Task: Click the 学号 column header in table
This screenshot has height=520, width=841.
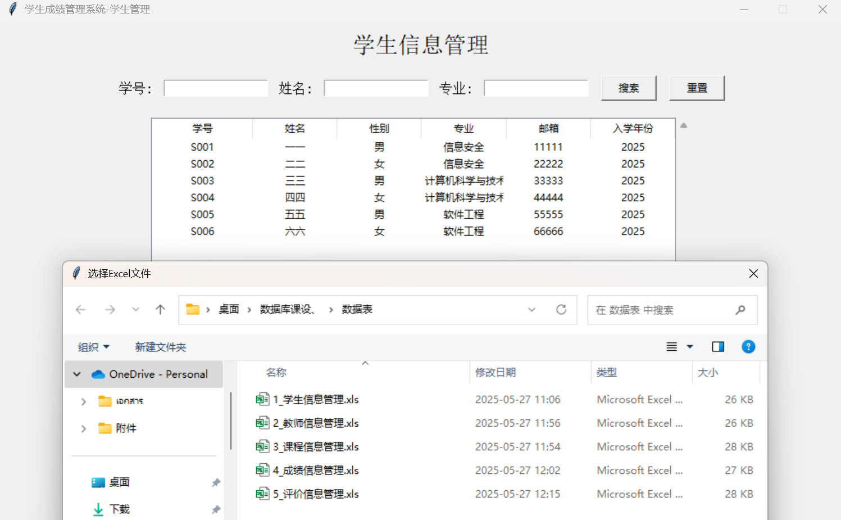Action: pos(202,129)
